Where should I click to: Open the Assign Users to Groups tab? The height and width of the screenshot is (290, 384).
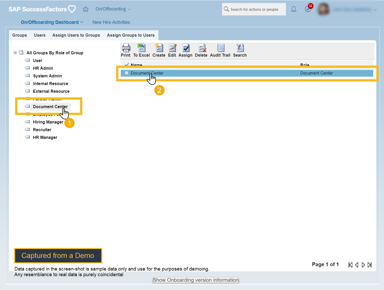pyautogui.click(x=76, y=35)
